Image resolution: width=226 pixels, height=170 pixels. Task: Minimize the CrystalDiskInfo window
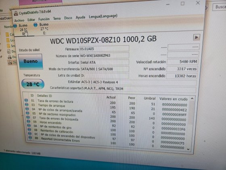(167, 4)
